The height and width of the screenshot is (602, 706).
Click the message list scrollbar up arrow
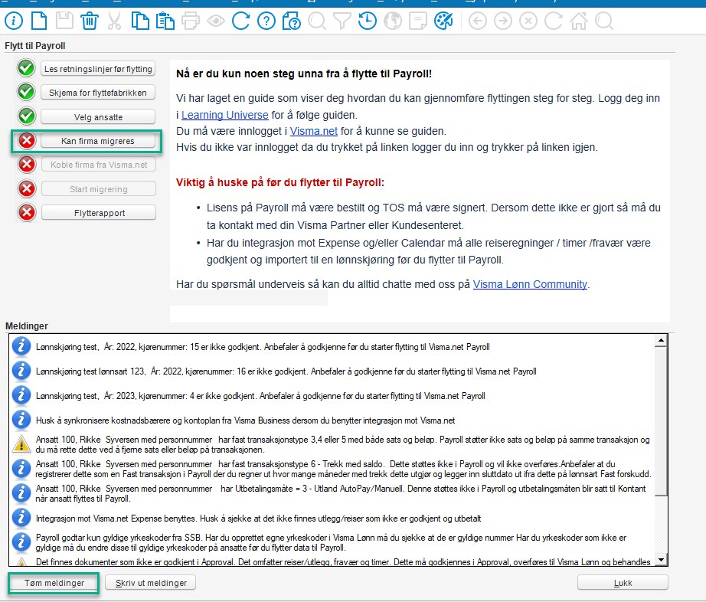(x=661, y=340)
